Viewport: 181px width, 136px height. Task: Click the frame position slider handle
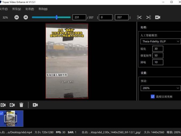click(56, 17)
